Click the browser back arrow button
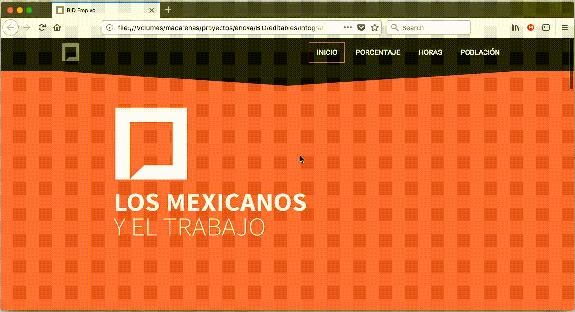 [x=11, y=28]
